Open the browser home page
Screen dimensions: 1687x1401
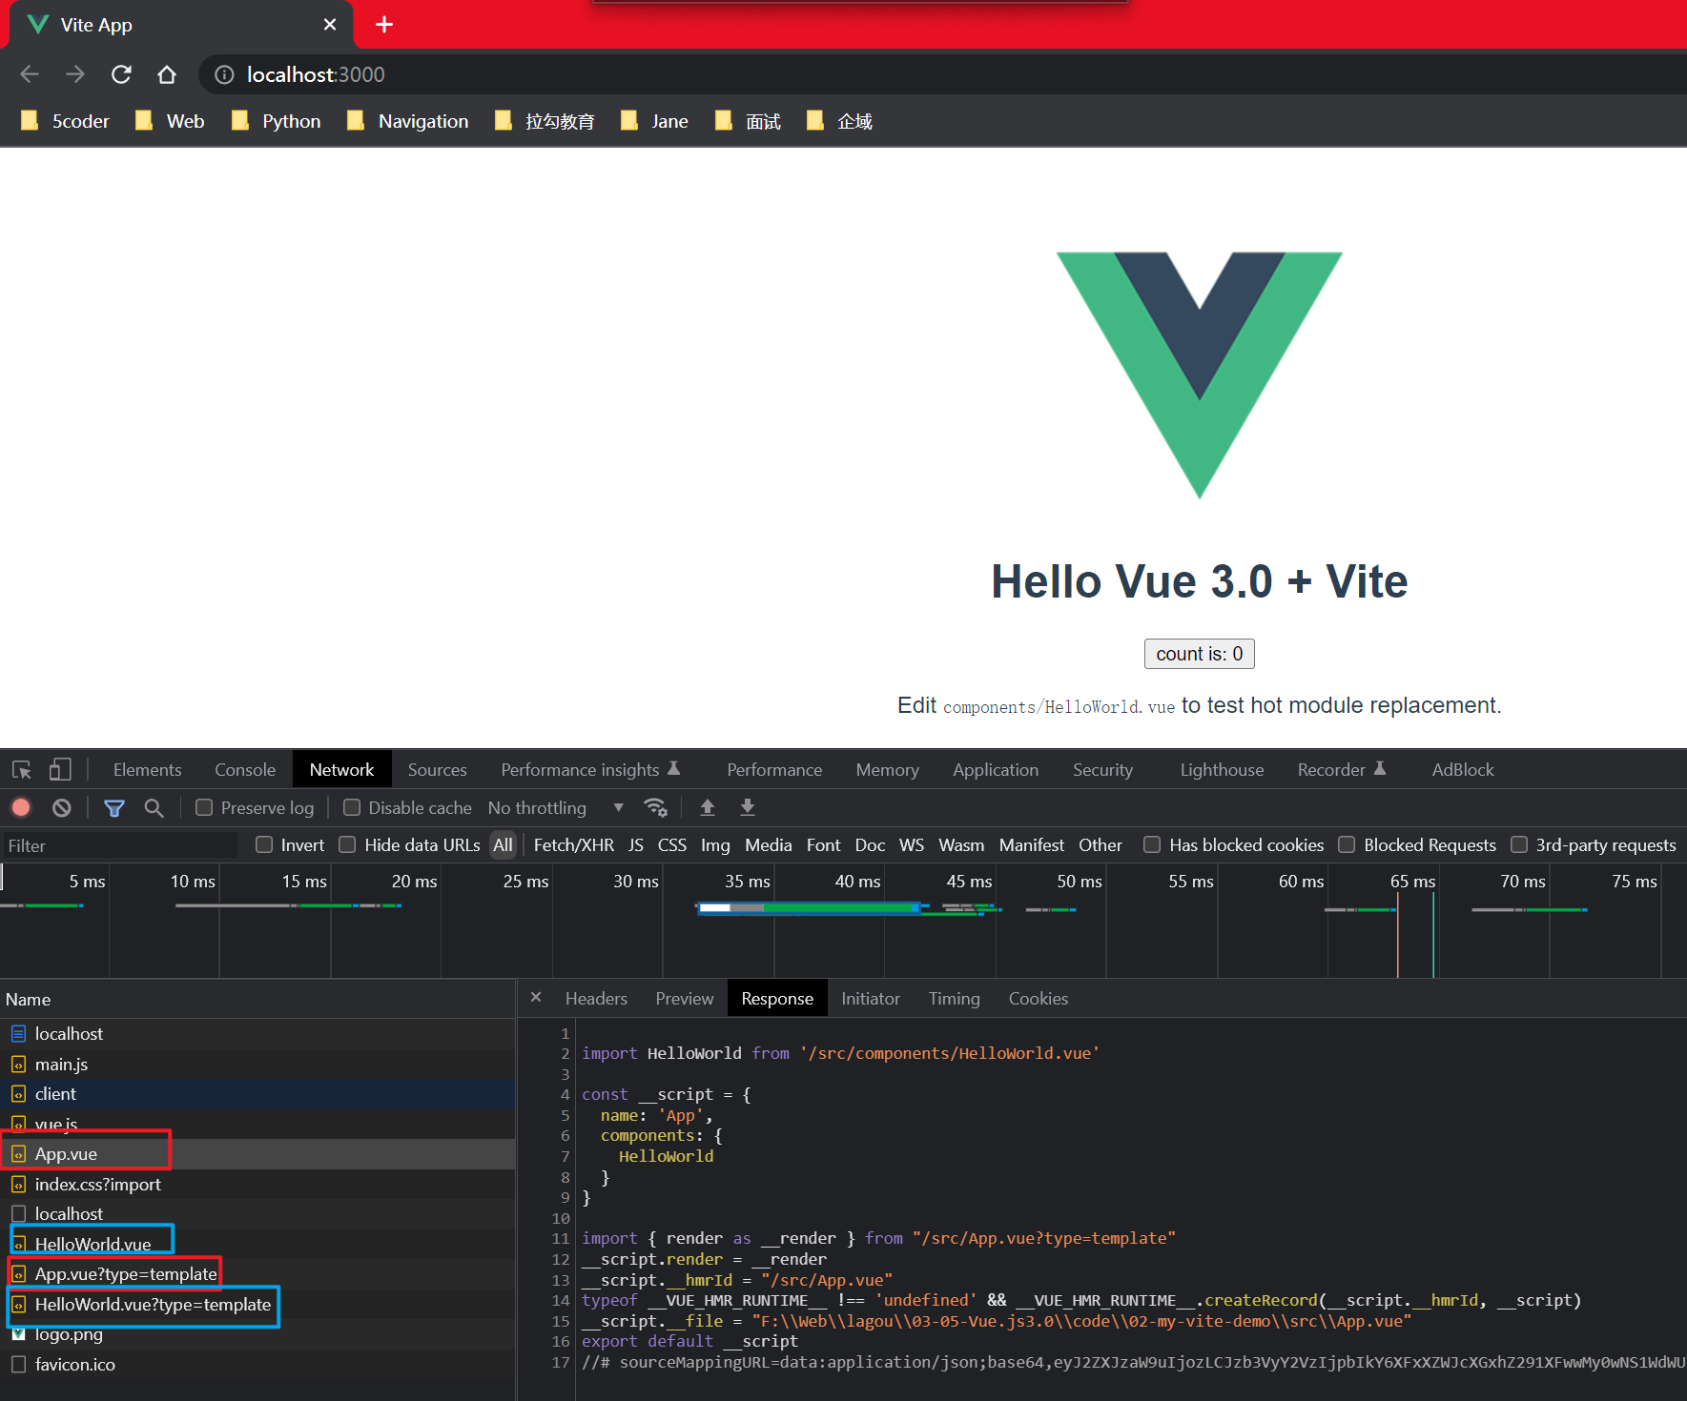click(167, 74)
